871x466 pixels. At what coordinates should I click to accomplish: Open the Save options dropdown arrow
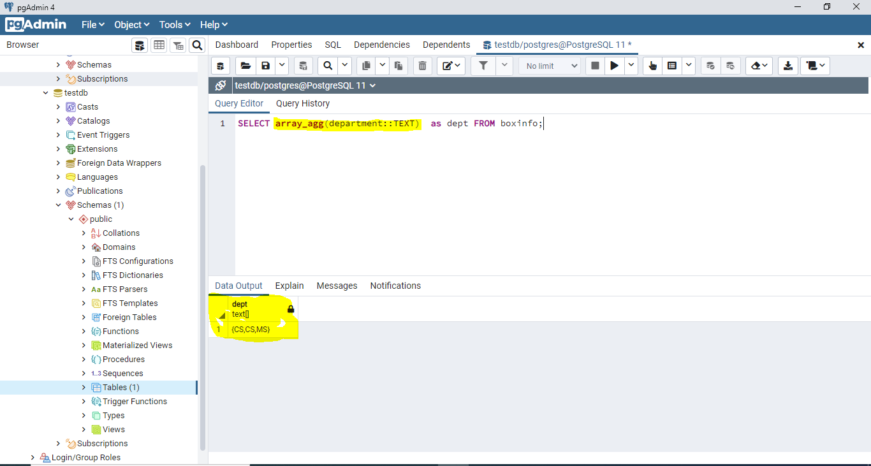(281, 66)
